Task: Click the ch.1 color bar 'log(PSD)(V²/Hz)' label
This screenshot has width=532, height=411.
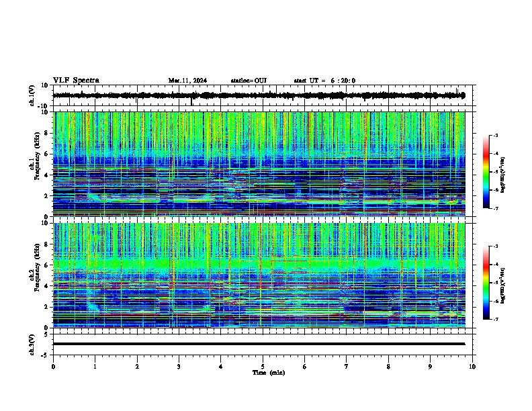Action: (503, 175)
